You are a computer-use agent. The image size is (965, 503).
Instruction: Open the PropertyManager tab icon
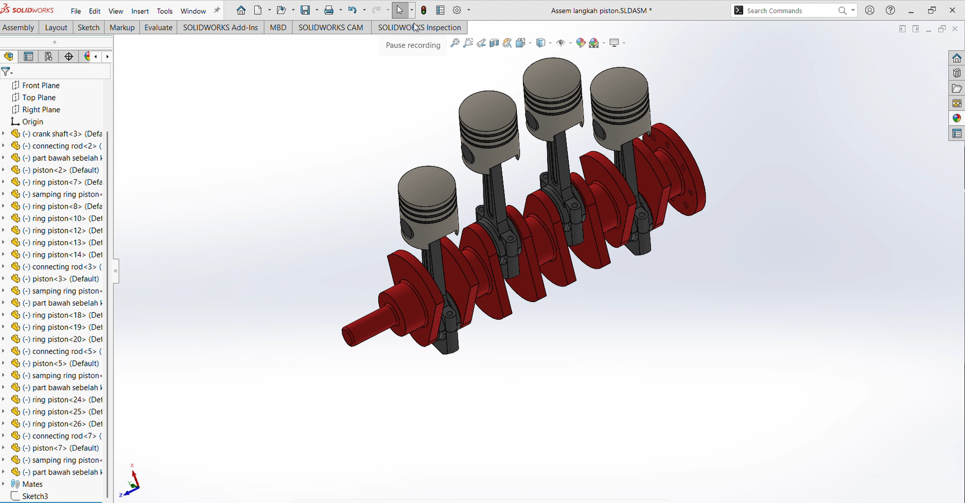pyautogui.click(x=28, y=56)
